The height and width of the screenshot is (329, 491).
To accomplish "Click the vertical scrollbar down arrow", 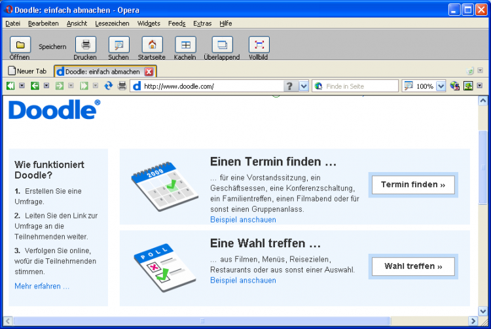I will 483,309.
